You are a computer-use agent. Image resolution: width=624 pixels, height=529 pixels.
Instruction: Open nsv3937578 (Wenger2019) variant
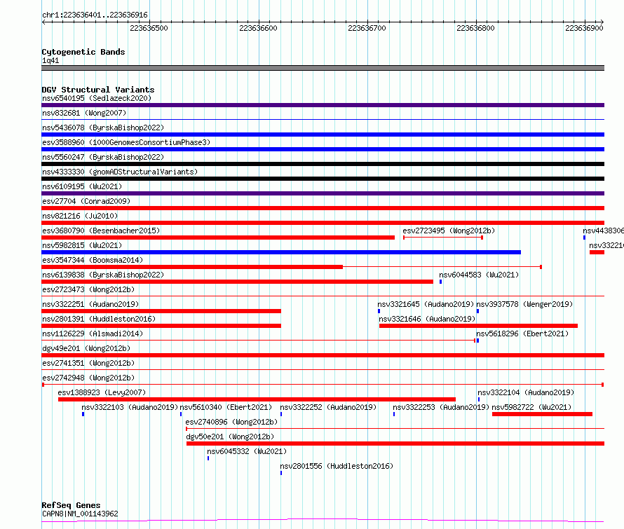(524, 304)
